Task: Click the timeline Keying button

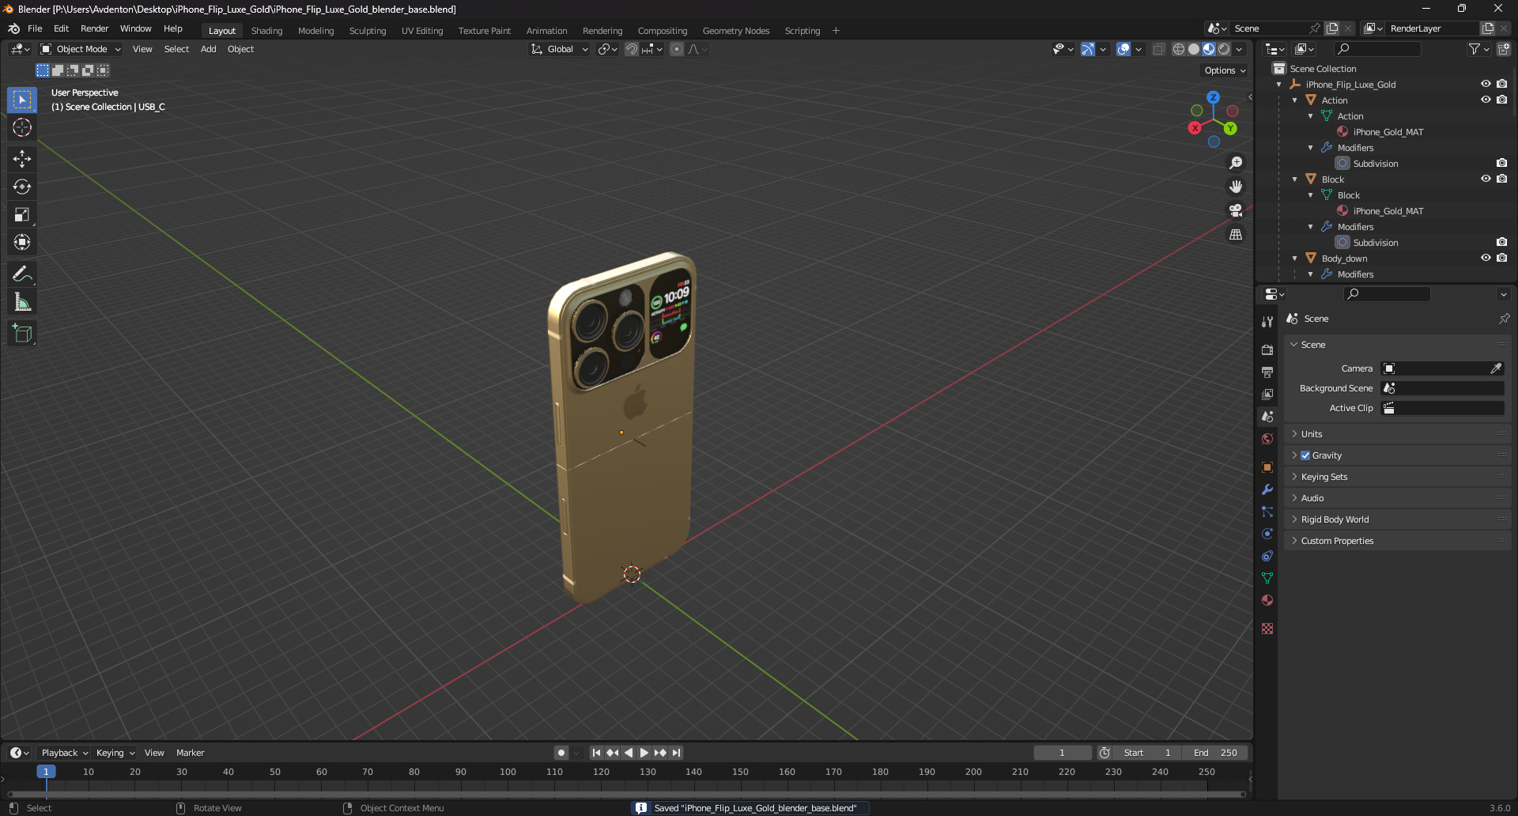Action: pyautogui.click(x=115, y=753)
